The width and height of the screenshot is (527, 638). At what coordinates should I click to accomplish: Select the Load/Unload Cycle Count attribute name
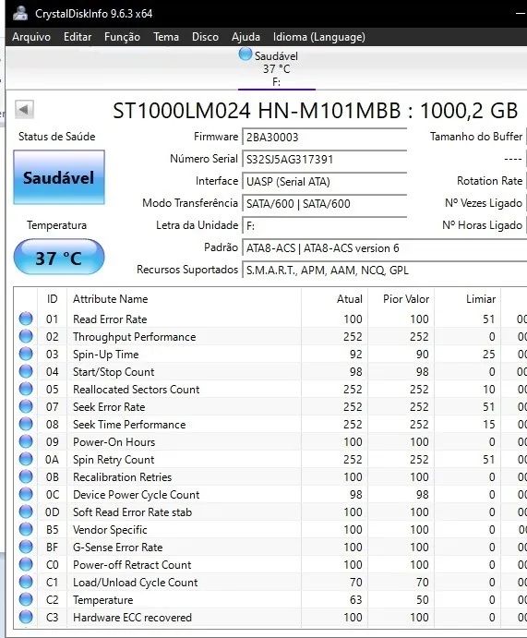(x=136, y=583)
